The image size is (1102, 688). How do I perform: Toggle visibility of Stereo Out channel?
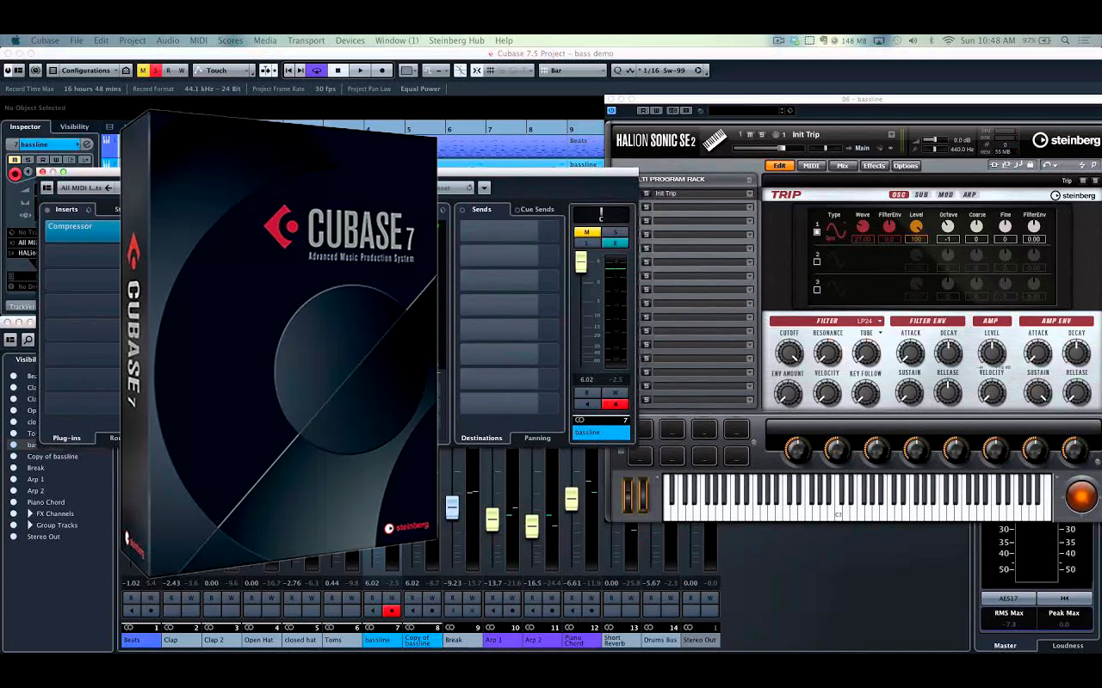tap(14, 537)
